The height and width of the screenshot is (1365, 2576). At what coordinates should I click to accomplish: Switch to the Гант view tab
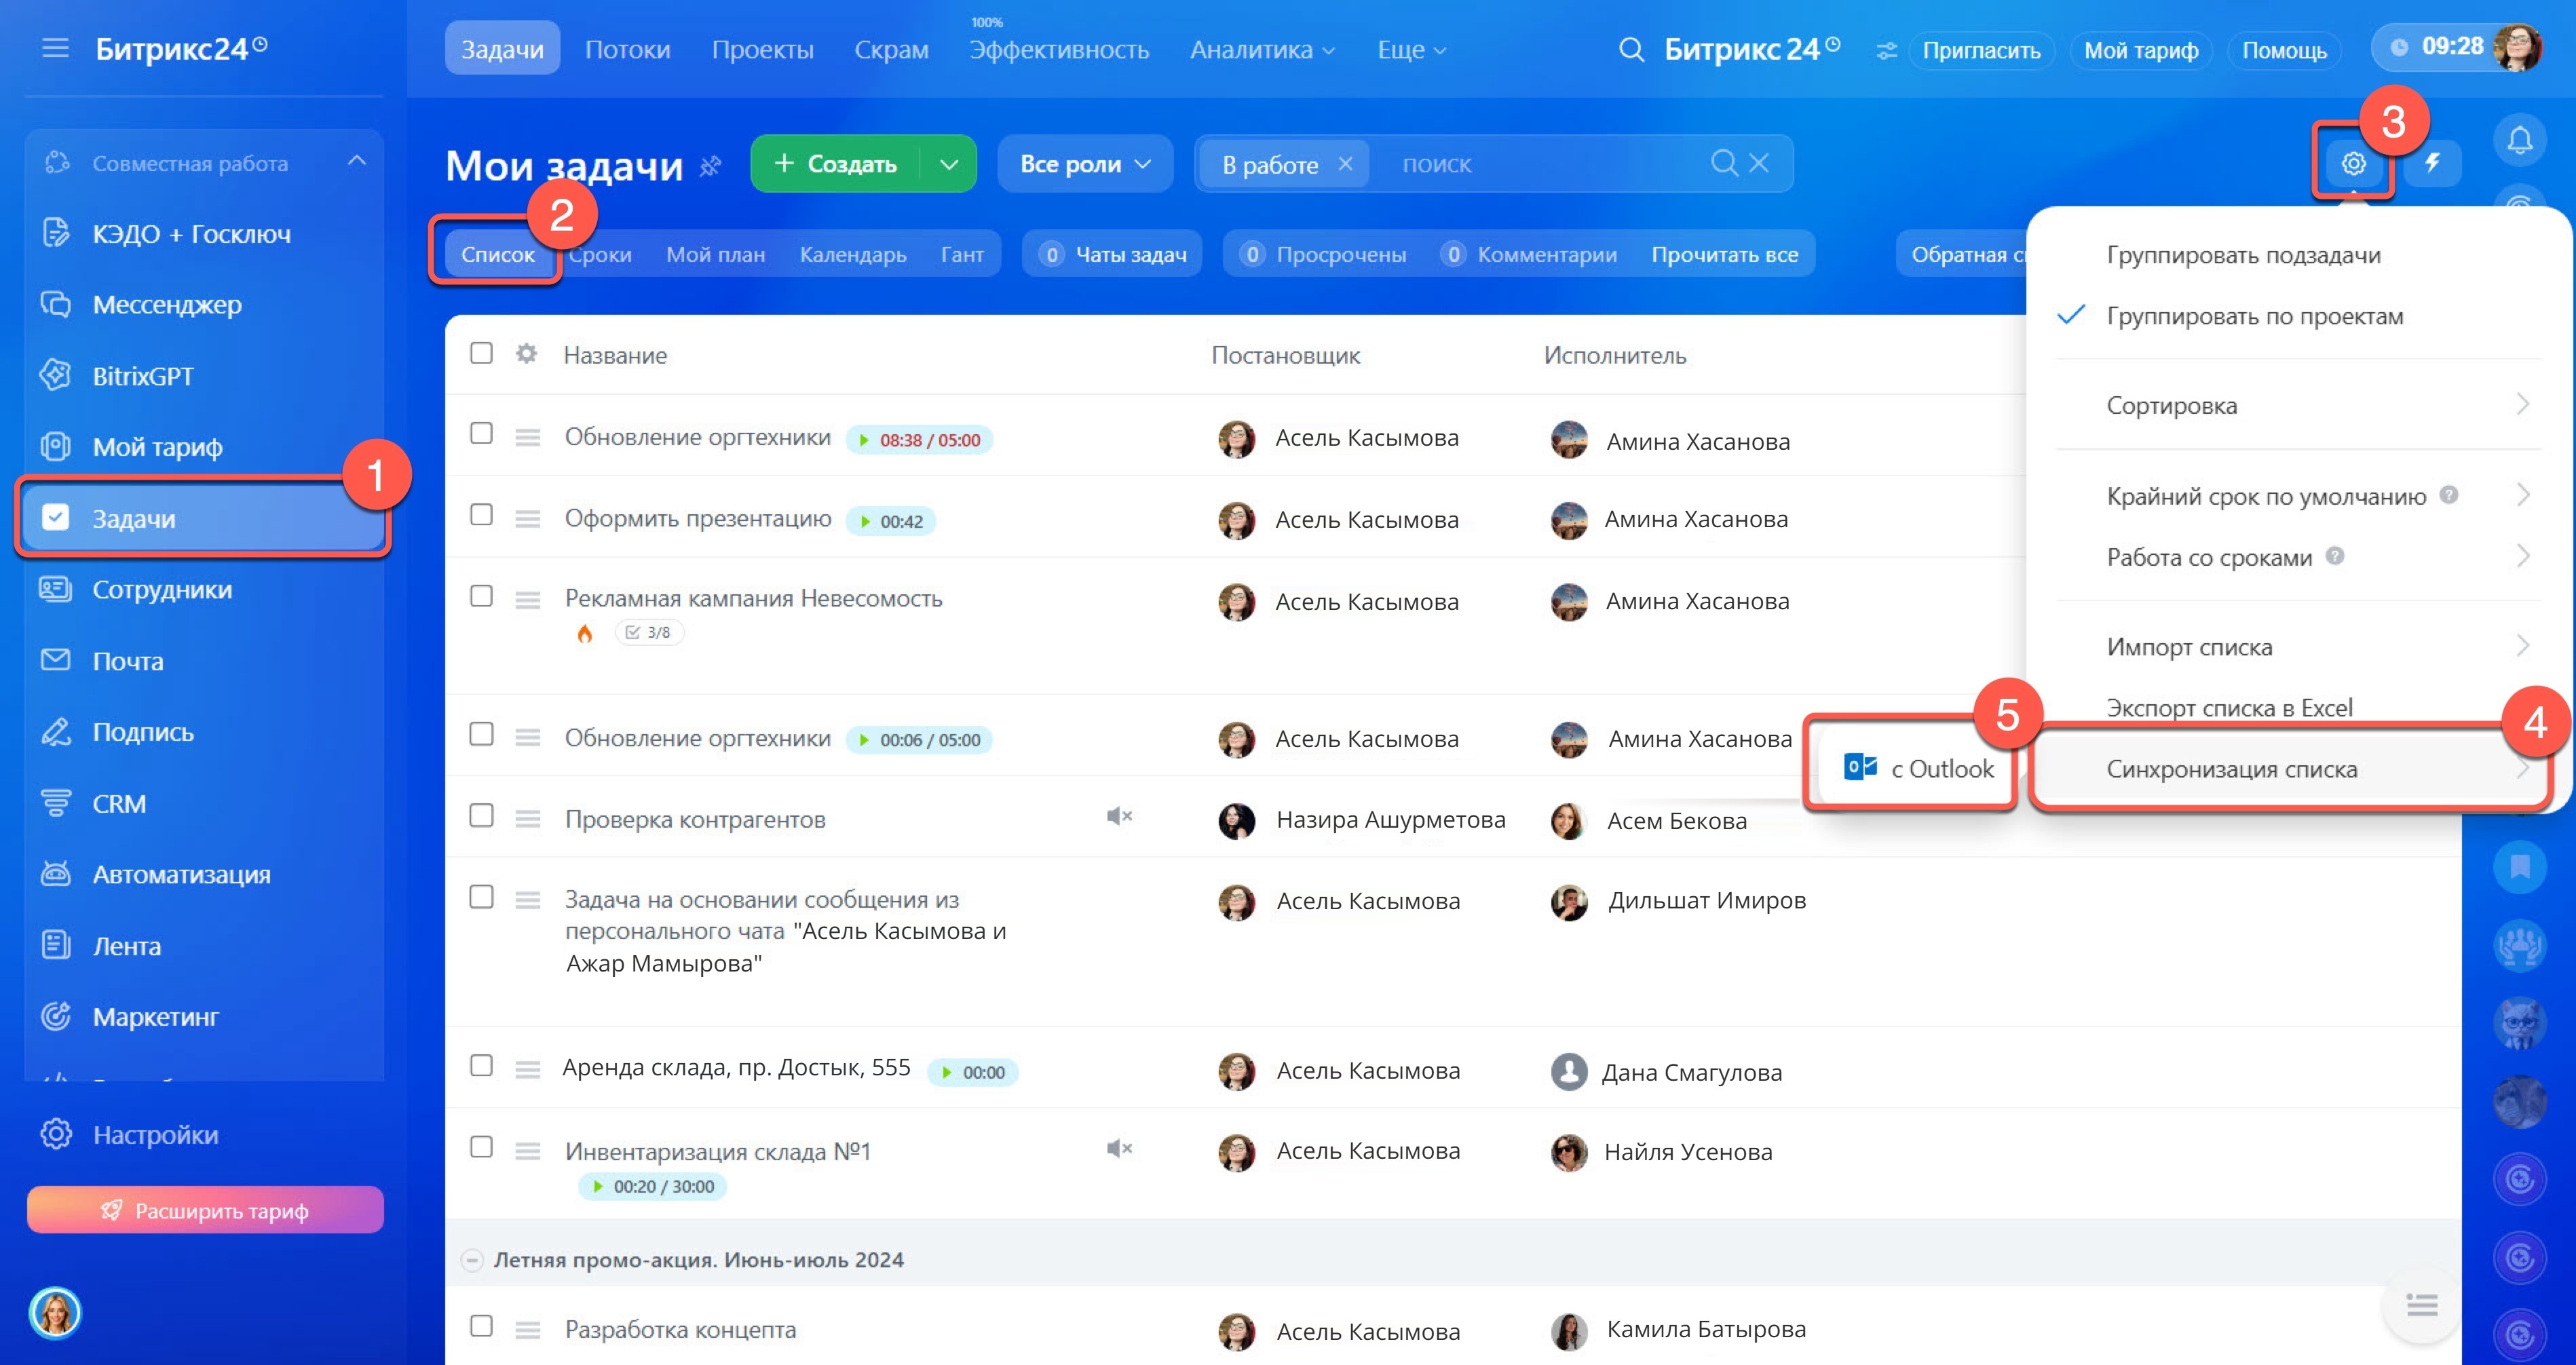pyautogui.click(x=962, y=255)
